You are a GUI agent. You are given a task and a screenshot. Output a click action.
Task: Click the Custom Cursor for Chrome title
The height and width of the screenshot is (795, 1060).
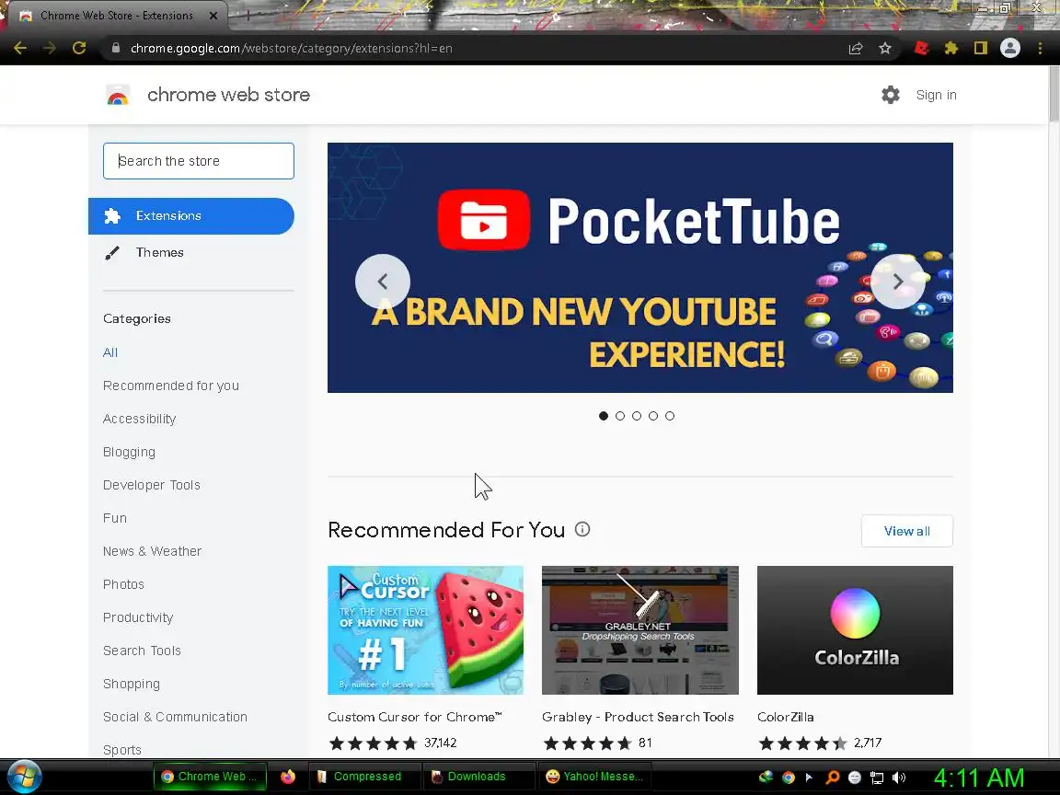click(415, 717)
